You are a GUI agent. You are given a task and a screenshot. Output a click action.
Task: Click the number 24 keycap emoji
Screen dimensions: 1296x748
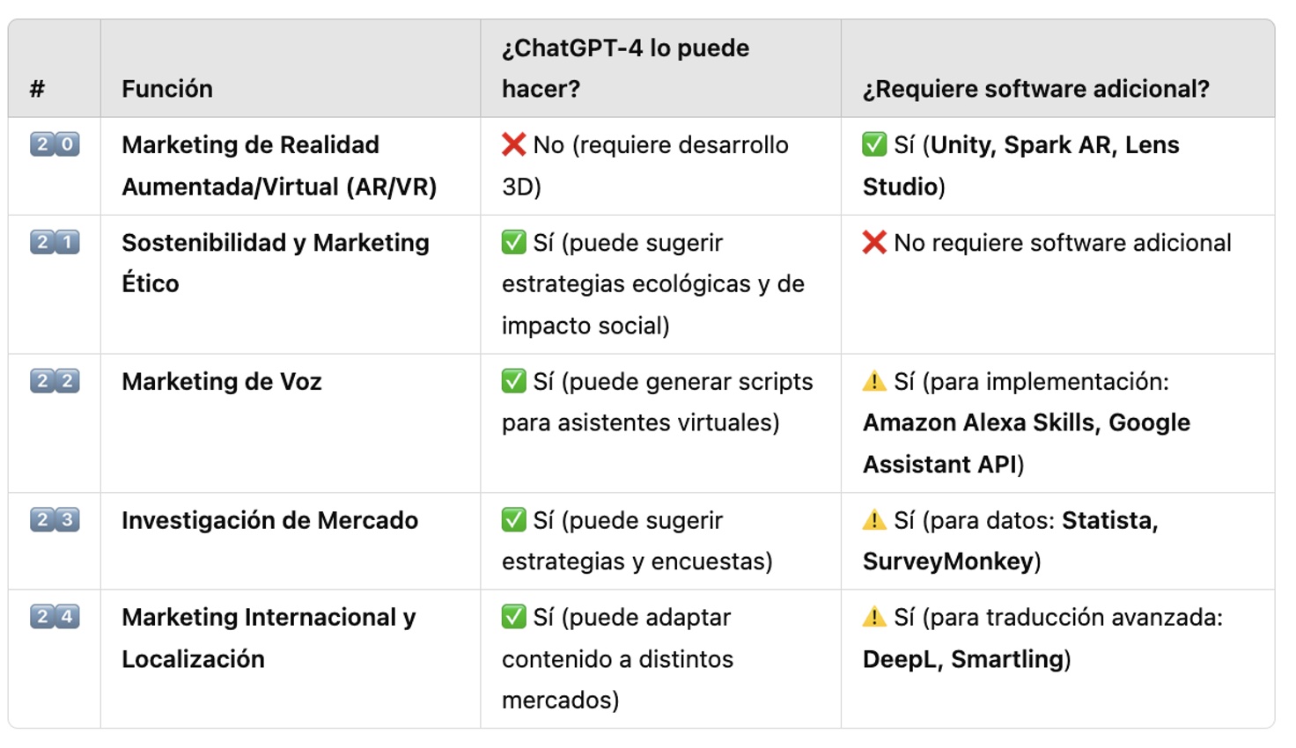pos(55,617)
